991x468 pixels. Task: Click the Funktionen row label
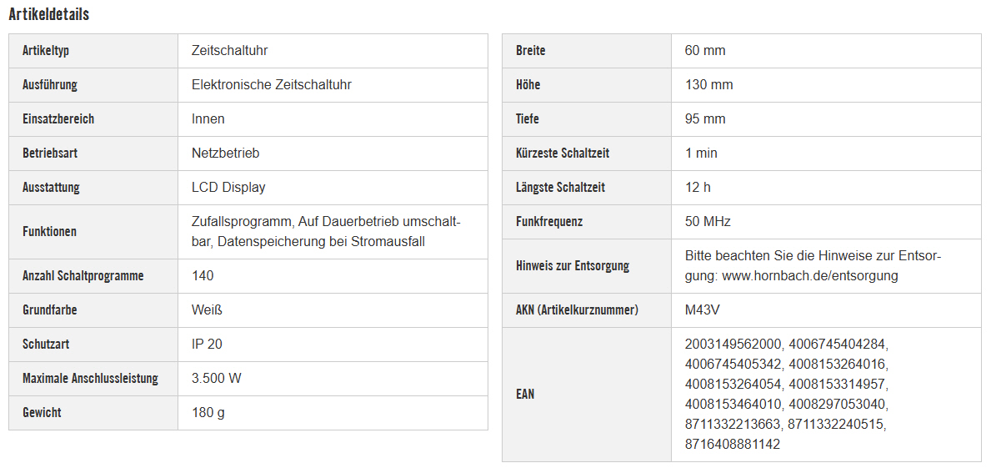pos(49,232)
